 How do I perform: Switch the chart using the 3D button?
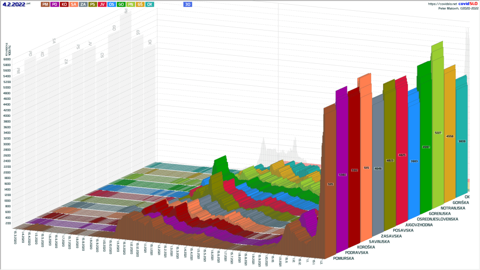coord(187,4)
